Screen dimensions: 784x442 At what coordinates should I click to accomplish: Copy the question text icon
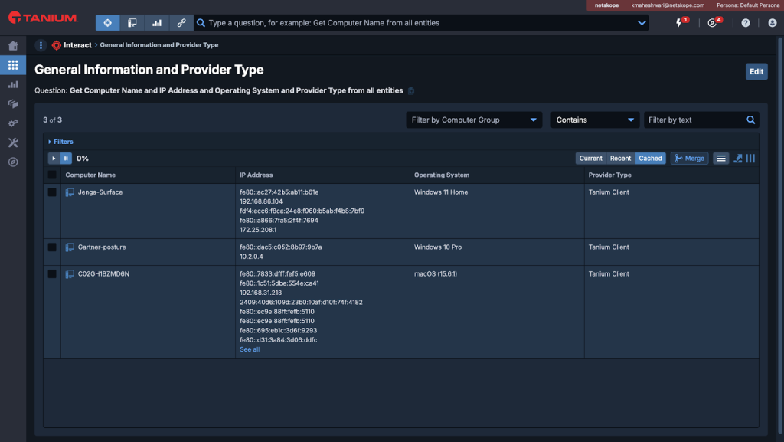(x=411, y=91)
